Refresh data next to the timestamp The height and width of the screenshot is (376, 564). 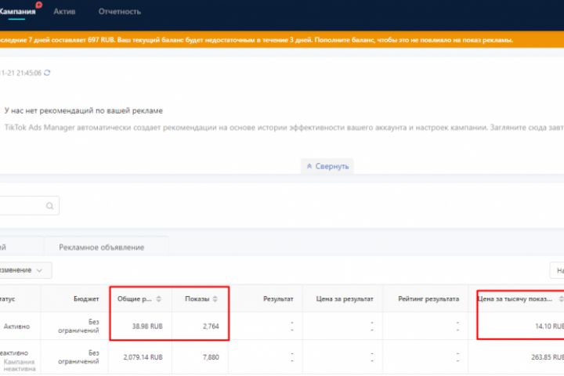47,73
